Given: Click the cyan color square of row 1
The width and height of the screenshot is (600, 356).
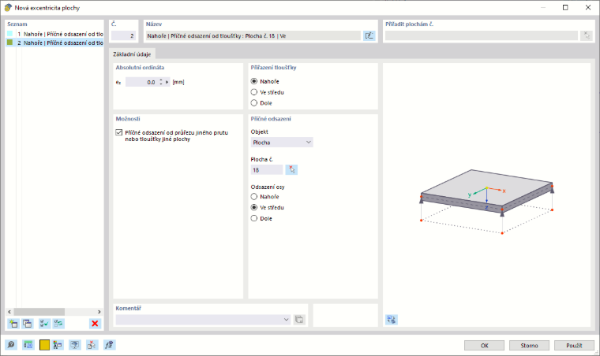Looking at the screenshot, I should pos(10,34).
